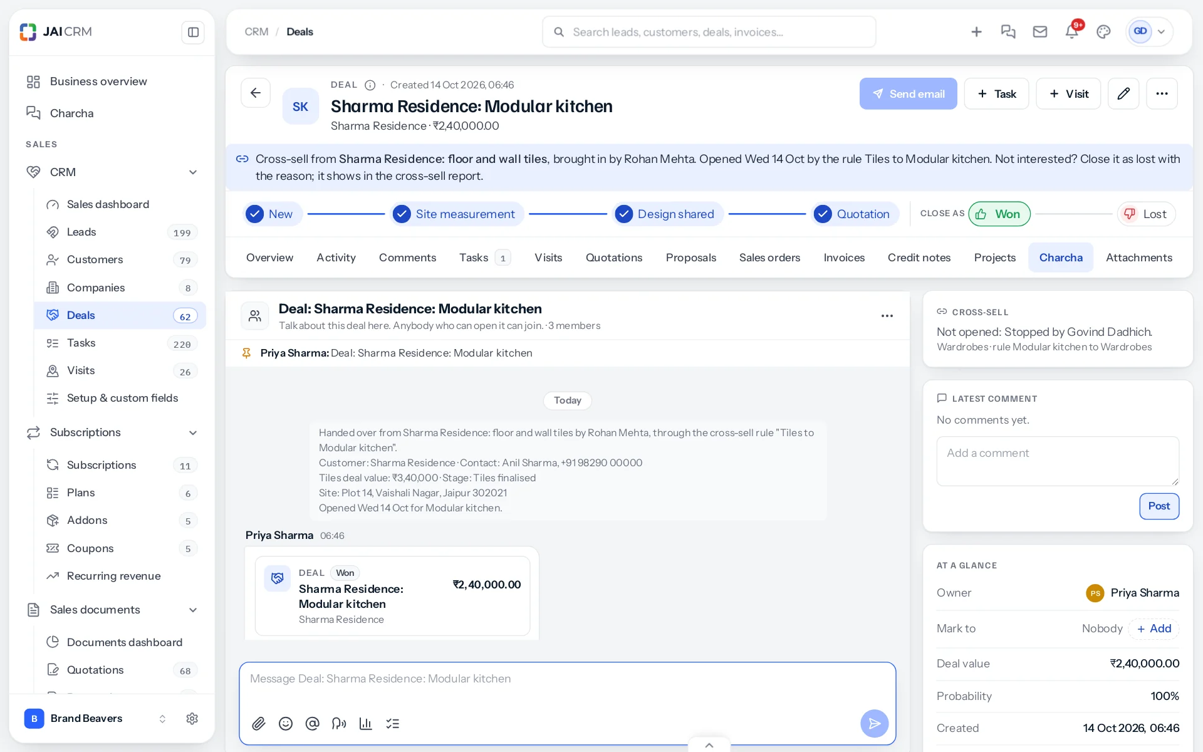Expand the bottom panel chevron
This screenshot has height=752, width=1203.
click(x=709, y=745)
